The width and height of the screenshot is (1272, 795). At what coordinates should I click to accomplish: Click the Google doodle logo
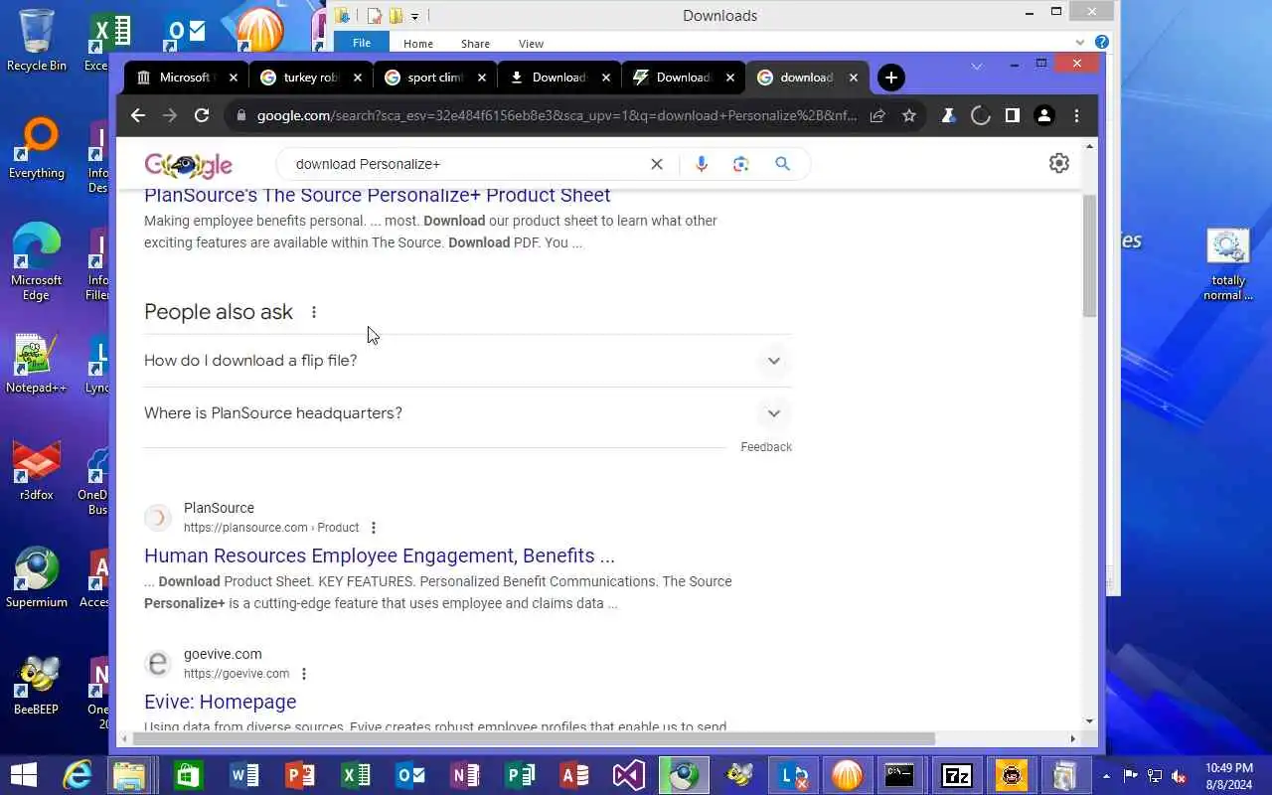pos(188,165)
